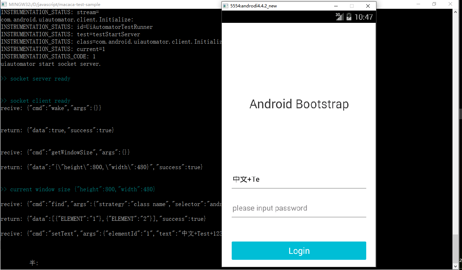Screen dimensions: 462x270
Task: Close the 5554:androdi4.4.2_new emulator window
Action: pyautogui.click(x=368, y=6)
